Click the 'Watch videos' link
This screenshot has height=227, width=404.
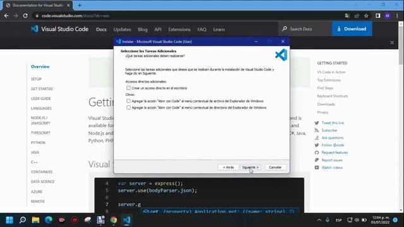pyautogui.click(x=332, y=168)
